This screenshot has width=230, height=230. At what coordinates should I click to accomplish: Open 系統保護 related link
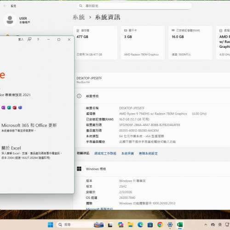[127, 153]
